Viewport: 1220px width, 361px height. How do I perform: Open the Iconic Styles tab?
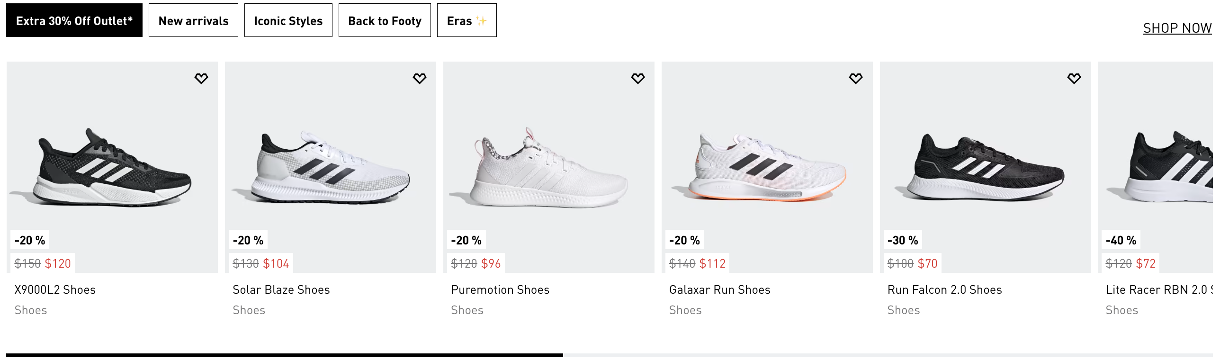click(288, 21)
